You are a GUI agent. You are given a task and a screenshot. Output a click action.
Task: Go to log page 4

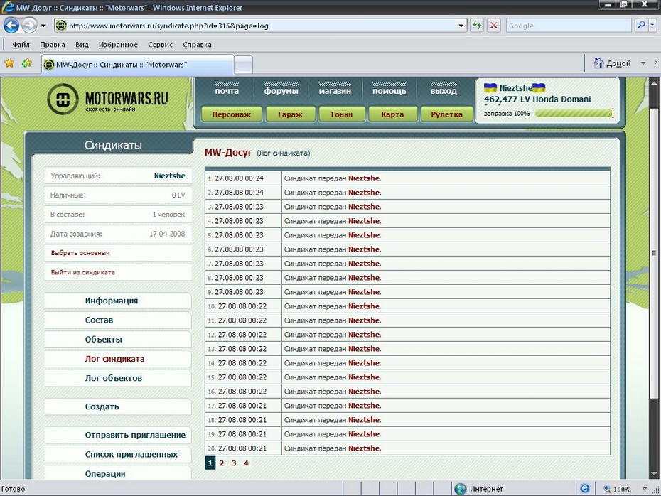246,463
